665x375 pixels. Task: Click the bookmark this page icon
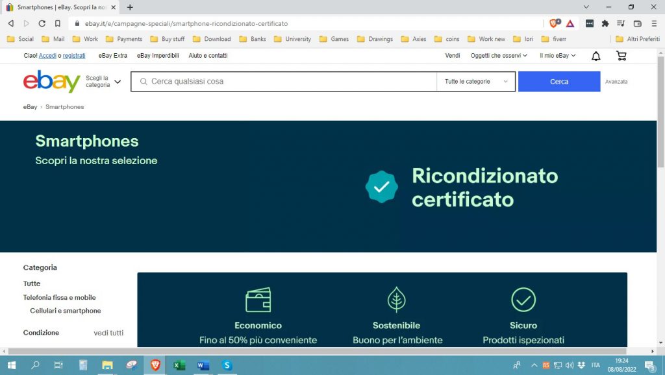(x=57, y=23)
